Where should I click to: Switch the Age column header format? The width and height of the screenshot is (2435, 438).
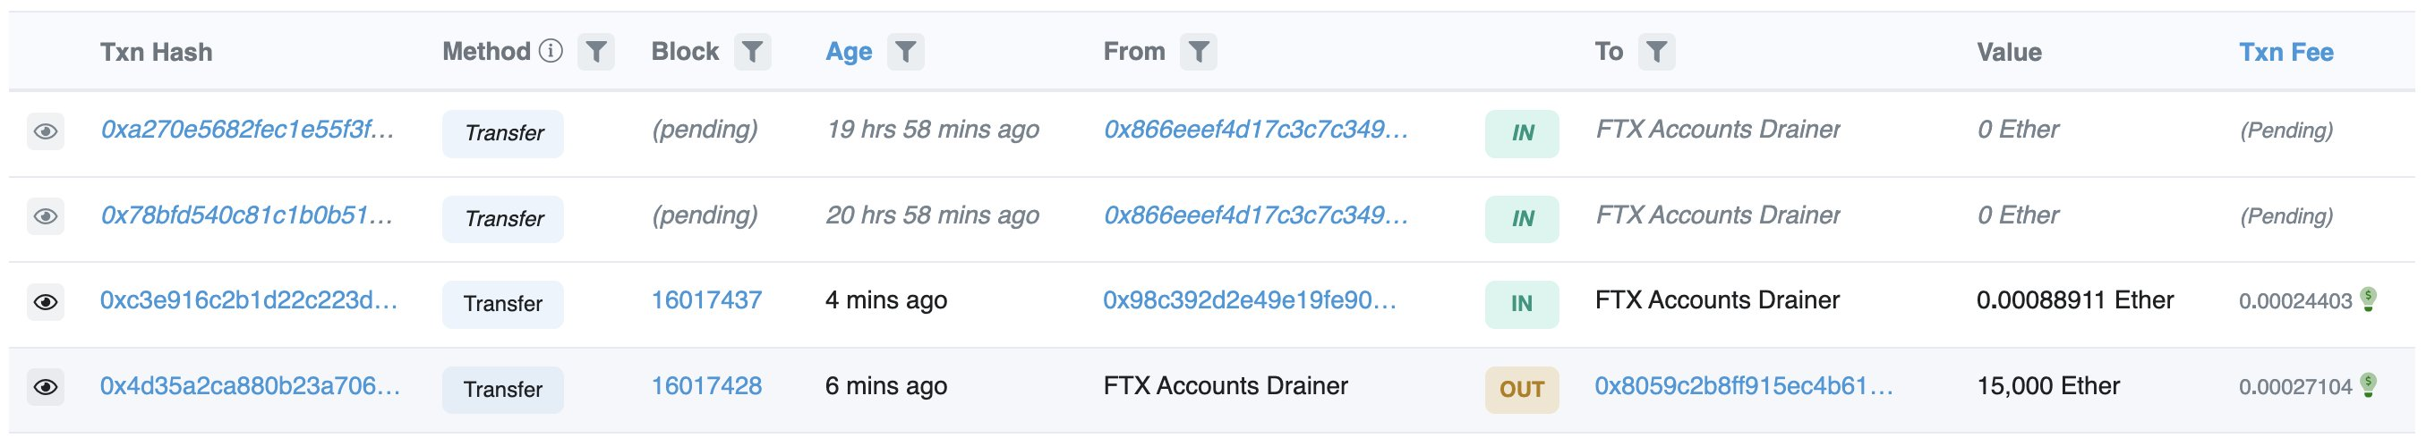849,52
